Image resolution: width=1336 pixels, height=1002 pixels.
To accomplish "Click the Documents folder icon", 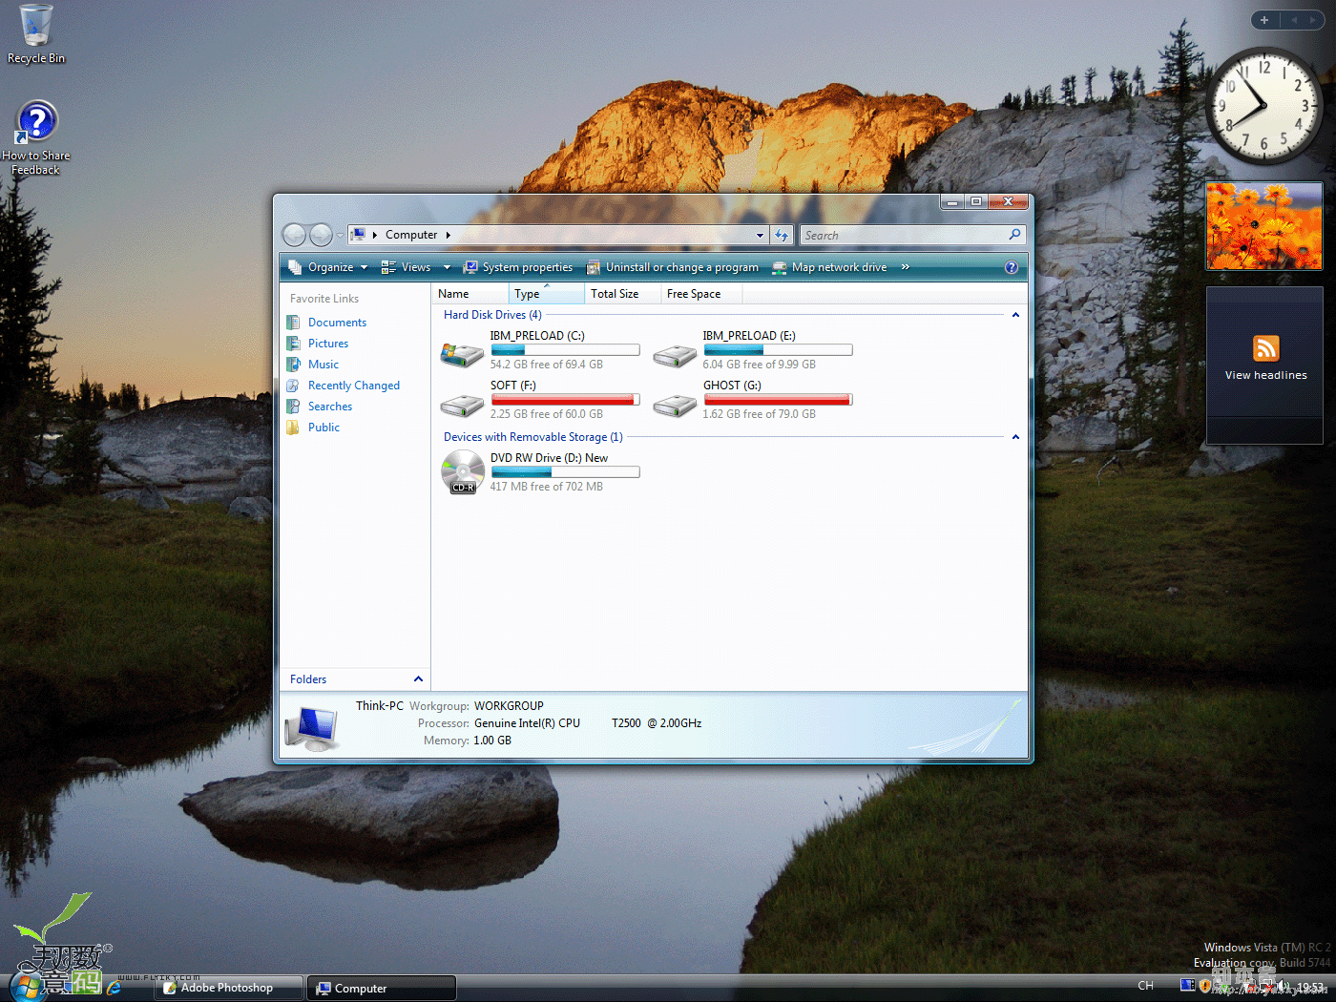I will pyautogui.click(x=293, y=323).
